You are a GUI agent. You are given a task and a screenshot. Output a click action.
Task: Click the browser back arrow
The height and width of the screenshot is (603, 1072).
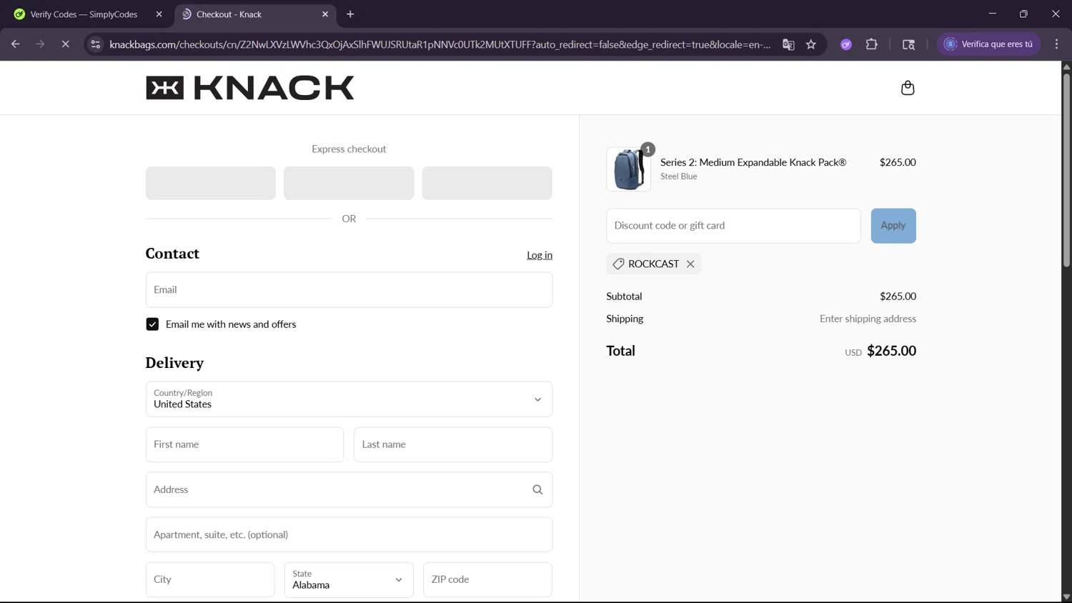[x=16, y=44]
